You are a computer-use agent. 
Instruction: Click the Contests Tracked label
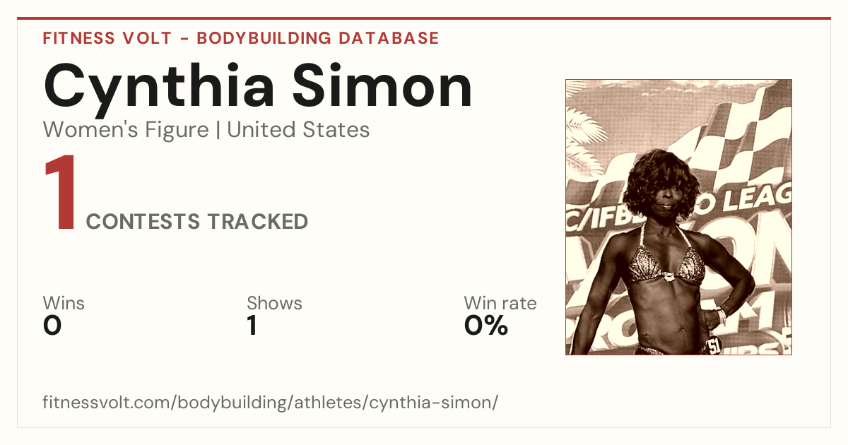pyautogui.click(x=197, y=222)
